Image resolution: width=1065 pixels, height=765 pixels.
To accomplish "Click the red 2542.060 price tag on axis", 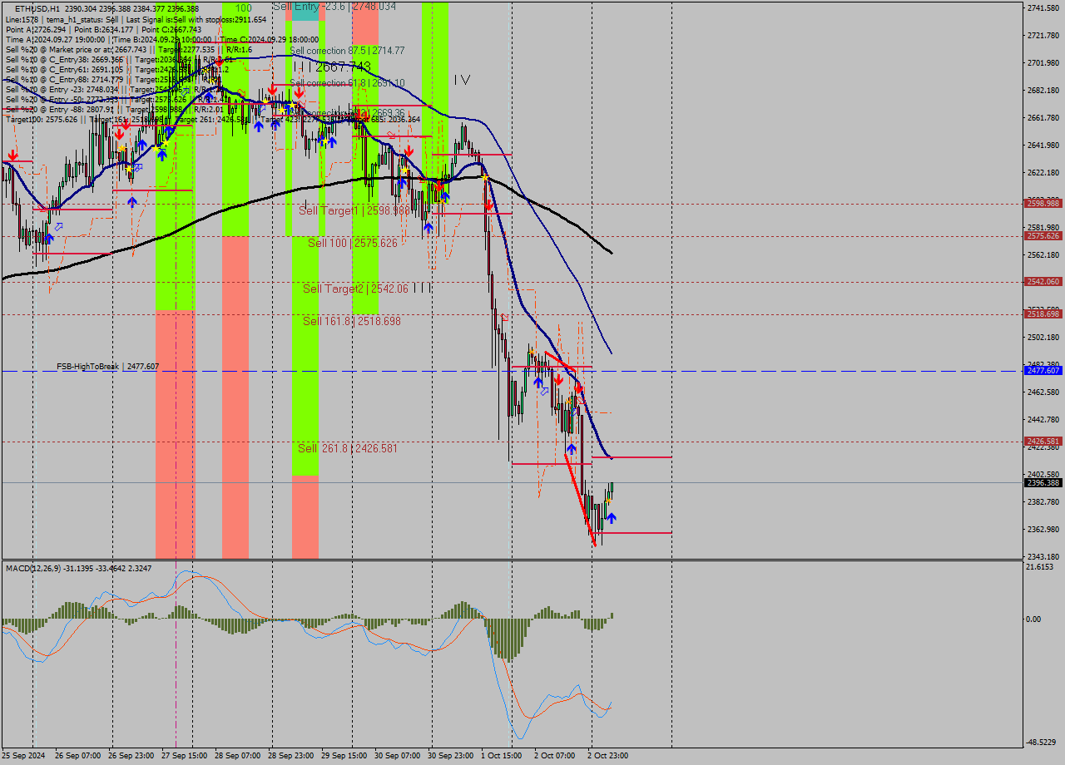I will point(1043,282).
